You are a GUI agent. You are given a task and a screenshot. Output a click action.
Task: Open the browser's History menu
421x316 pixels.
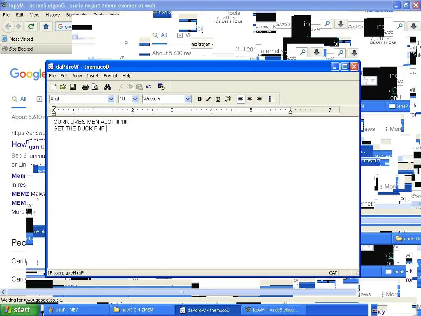point(53,15)
